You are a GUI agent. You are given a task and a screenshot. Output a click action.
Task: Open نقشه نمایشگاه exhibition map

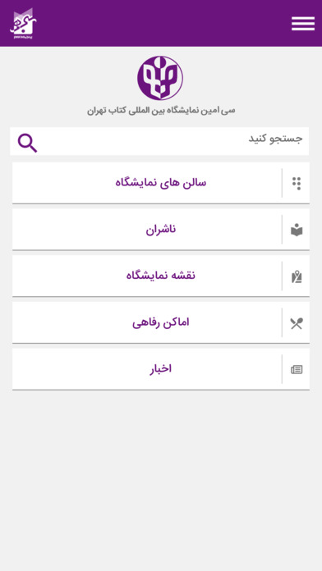[x=161, y=276]
